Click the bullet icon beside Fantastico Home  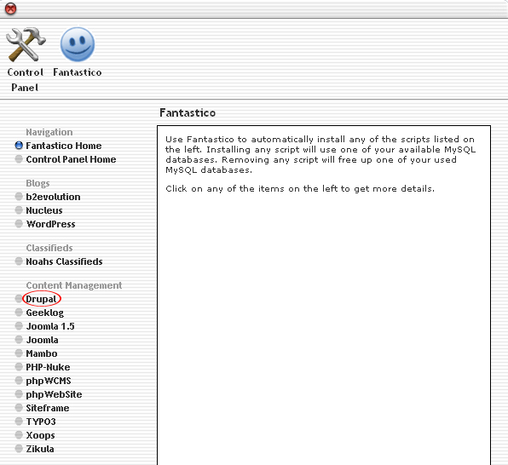(x=19, y=146)
